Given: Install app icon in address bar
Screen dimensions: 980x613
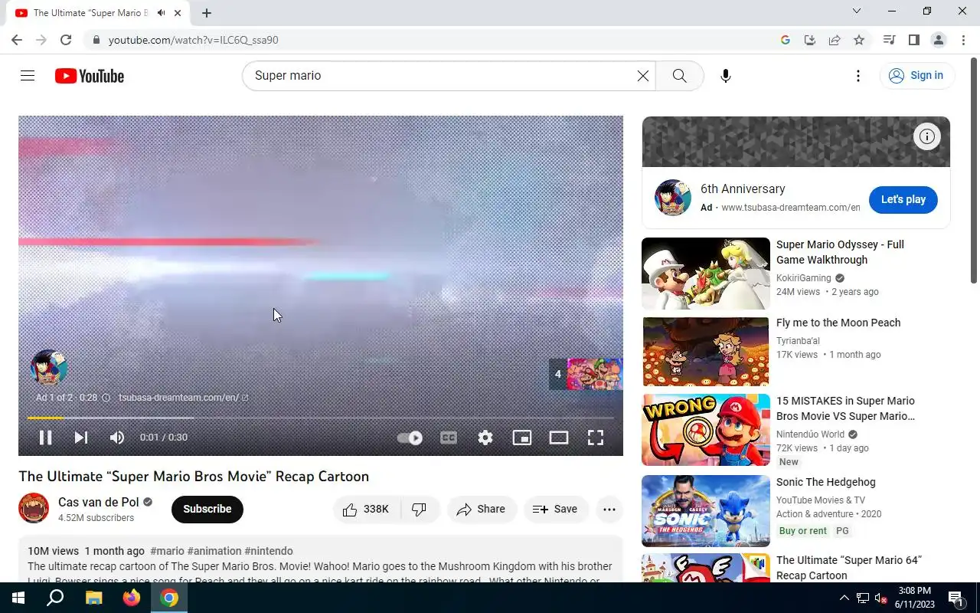Looking at the screenshot, I should pyautogui.click(x=810, y=40).
